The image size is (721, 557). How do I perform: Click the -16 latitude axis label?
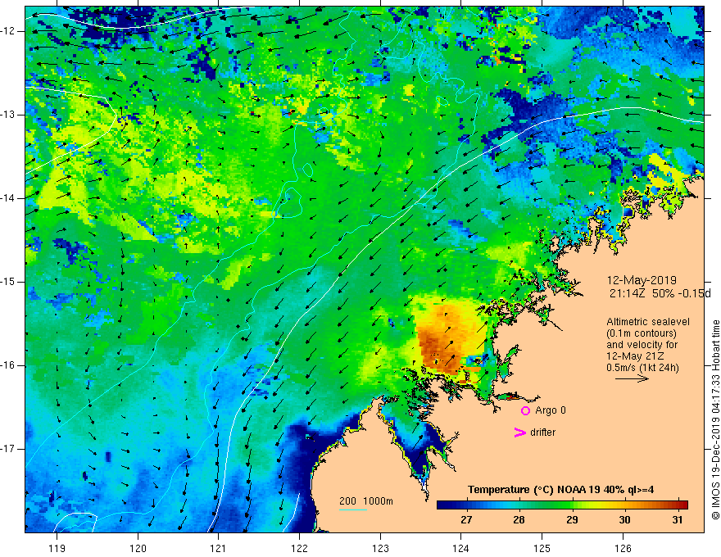(x=8, y=365)
